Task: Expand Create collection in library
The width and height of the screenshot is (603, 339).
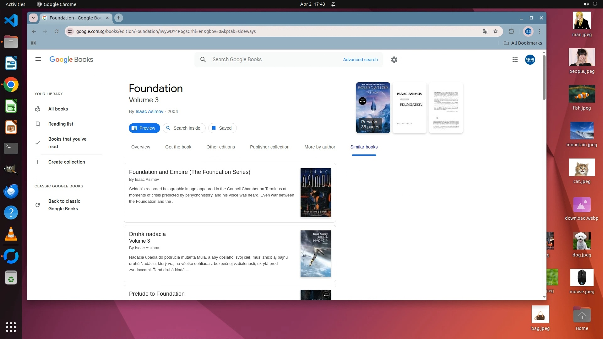Action: [x=66, y=162]
